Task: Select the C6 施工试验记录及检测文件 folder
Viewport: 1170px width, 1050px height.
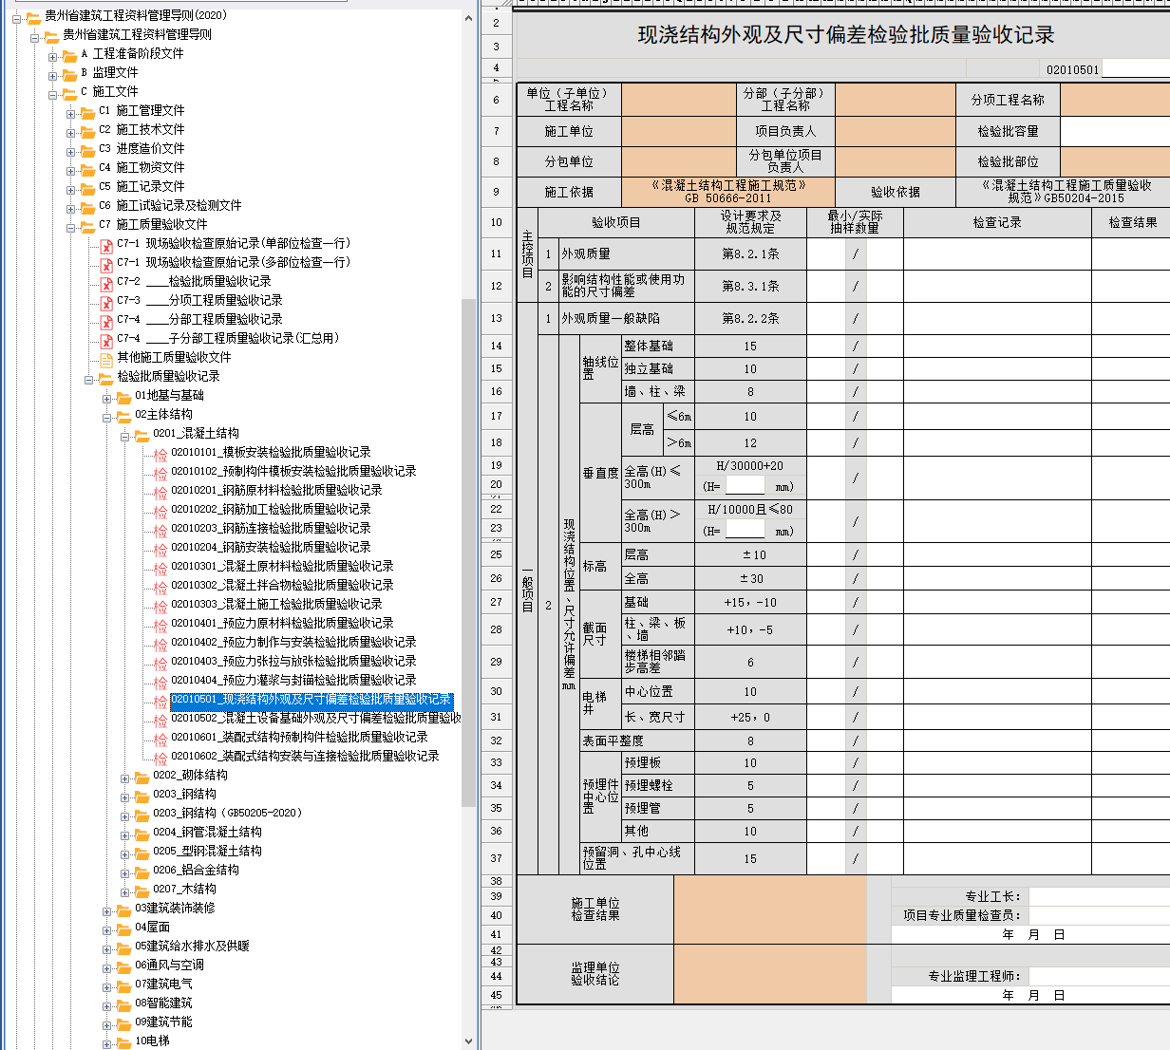Action: coord(170,206)
